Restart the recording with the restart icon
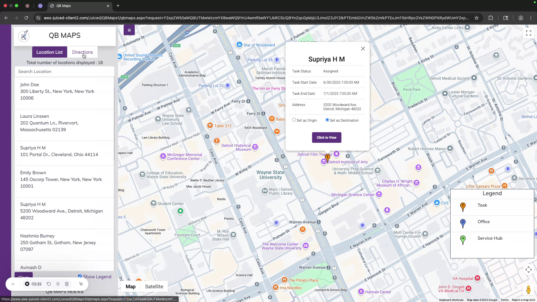 (49, 284)
